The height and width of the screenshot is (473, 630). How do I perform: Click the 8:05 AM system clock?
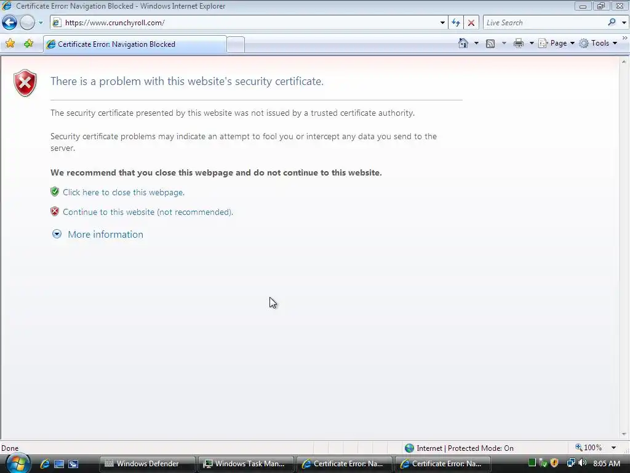[606, 463]
